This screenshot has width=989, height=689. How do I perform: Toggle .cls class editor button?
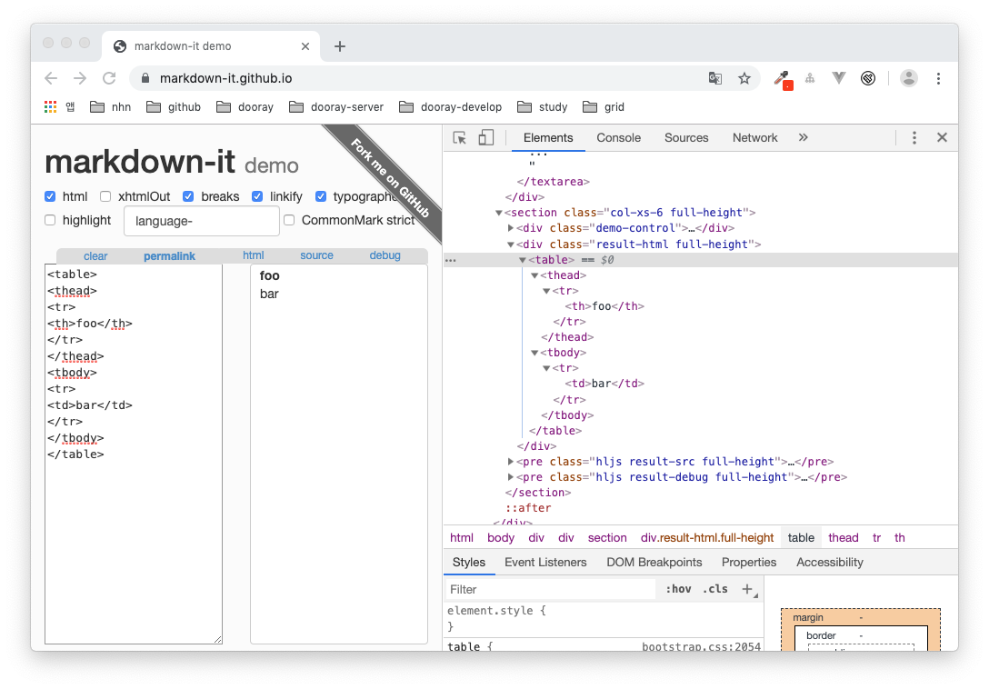click(x=715, y=589)
